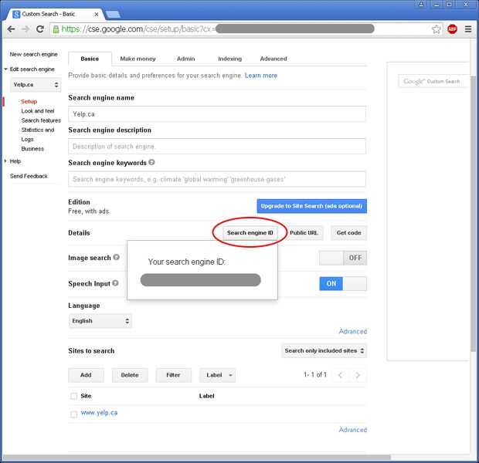Click the help icon beside Search engine keywords
The width and height of the screenshot is (479, 463).
(x=151, y=162)
